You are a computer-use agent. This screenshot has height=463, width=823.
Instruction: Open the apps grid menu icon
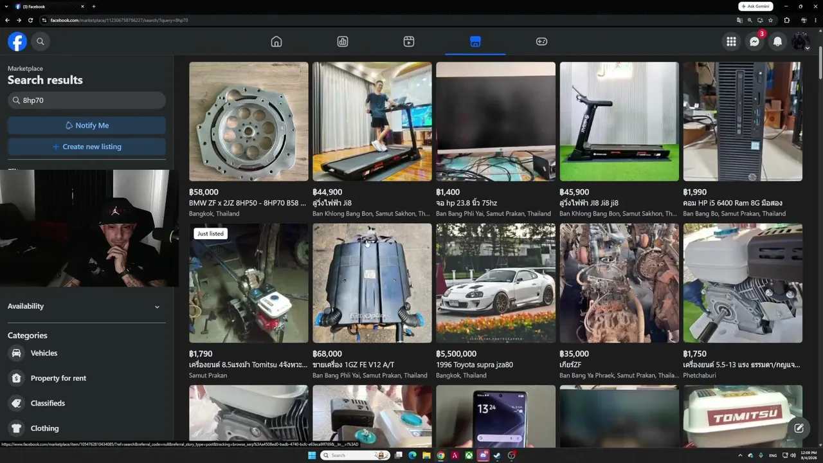click(x=731, y=42)
